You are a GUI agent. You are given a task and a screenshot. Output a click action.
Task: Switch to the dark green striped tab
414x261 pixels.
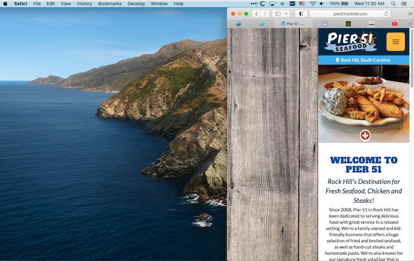coord(348,23)
